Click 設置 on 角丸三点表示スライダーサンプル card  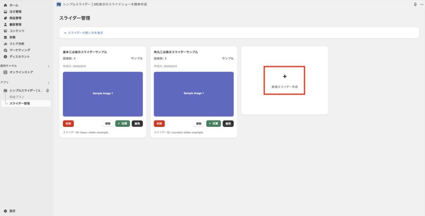[x=214, y=124]
